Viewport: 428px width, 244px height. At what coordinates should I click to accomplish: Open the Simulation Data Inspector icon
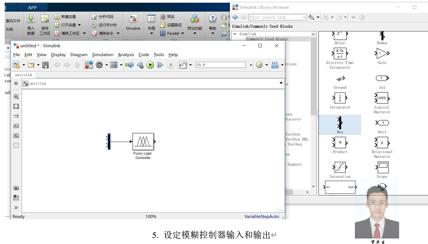[x=183, y=65]
